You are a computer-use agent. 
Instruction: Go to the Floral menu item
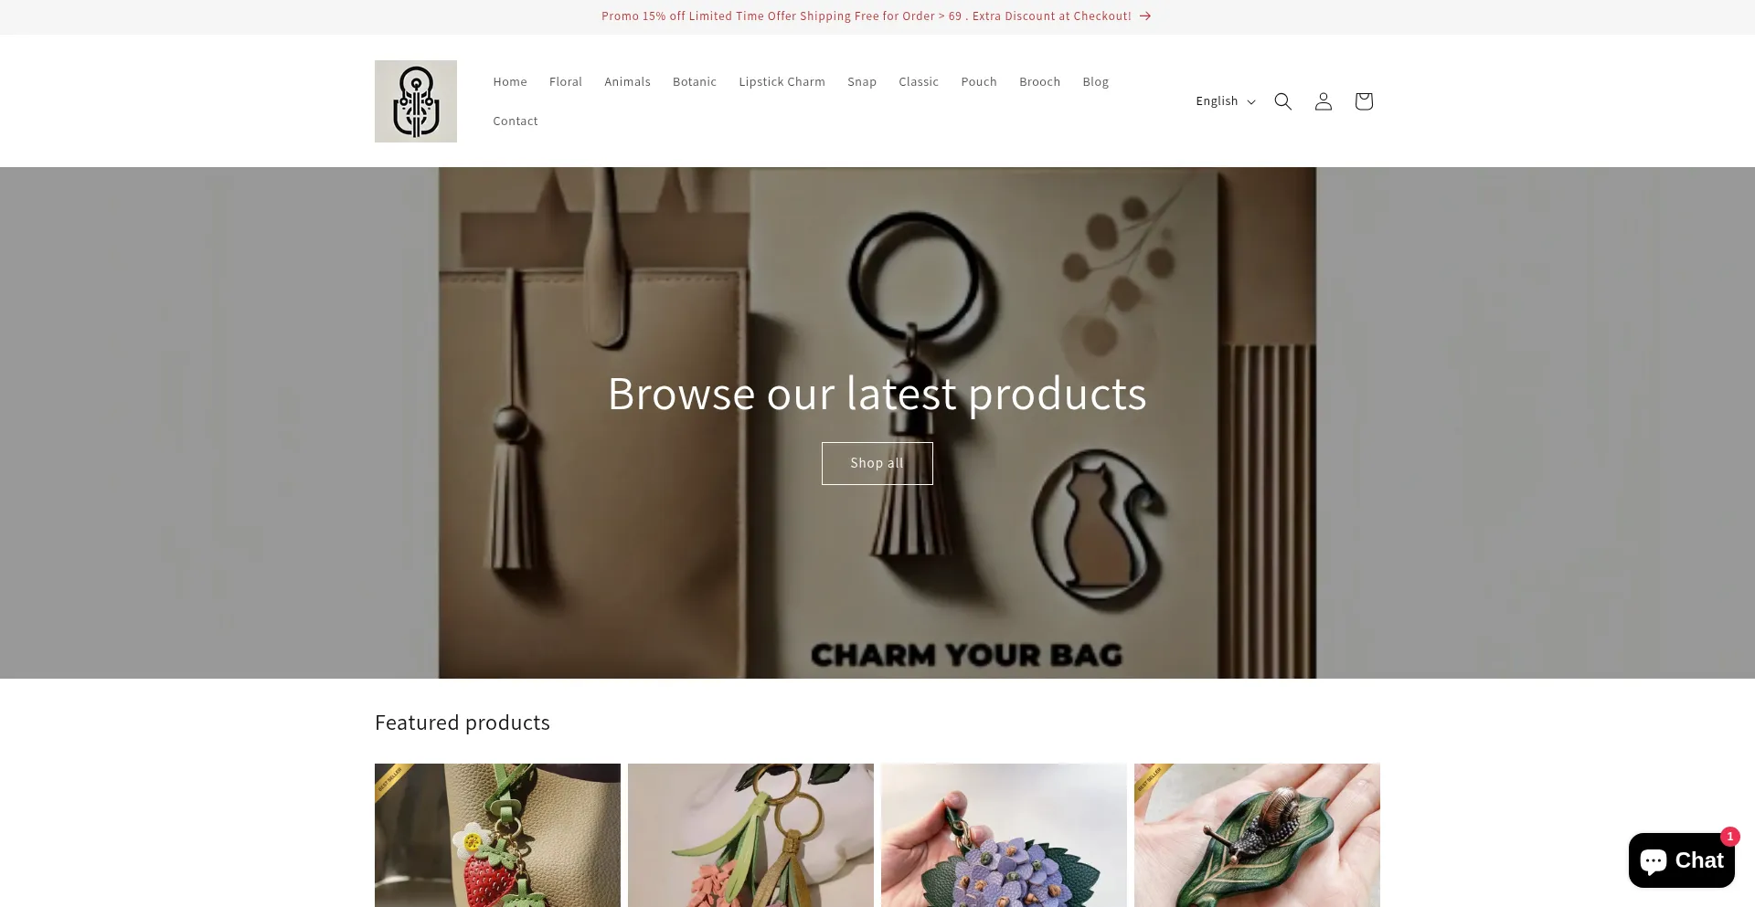point(566,82)
